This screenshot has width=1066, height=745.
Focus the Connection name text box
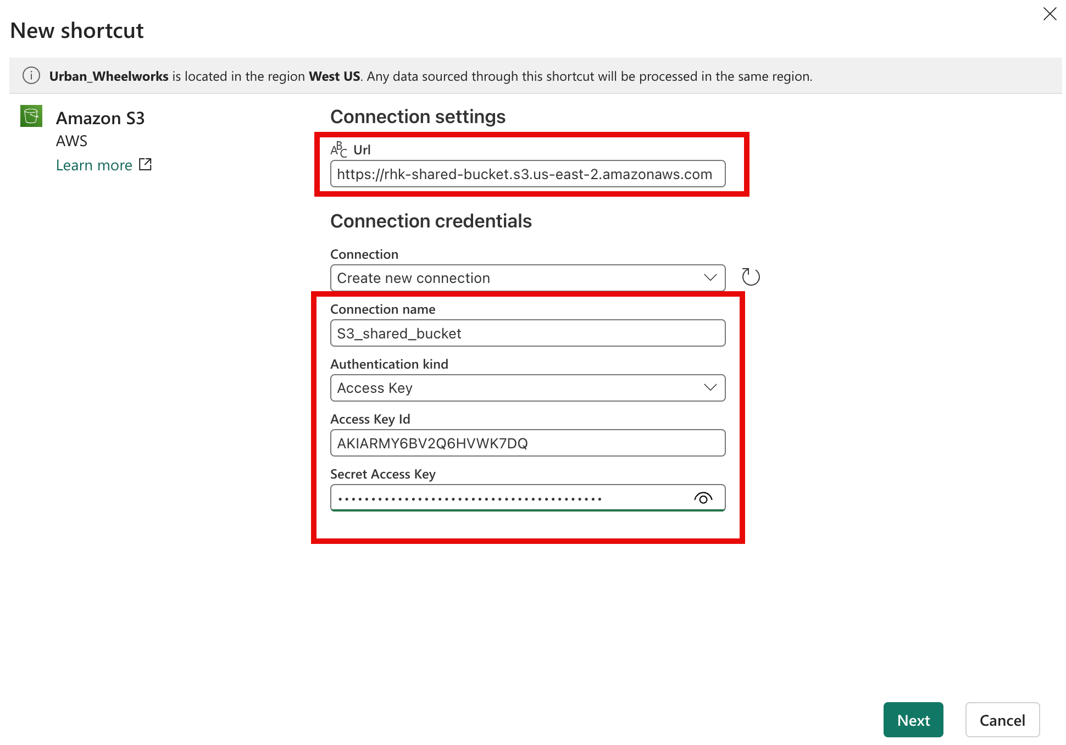pos(528,333)
